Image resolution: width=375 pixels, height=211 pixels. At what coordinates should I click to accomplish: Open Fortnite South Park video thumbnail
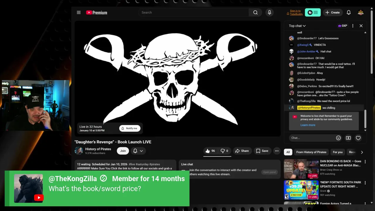pos(301,190)
